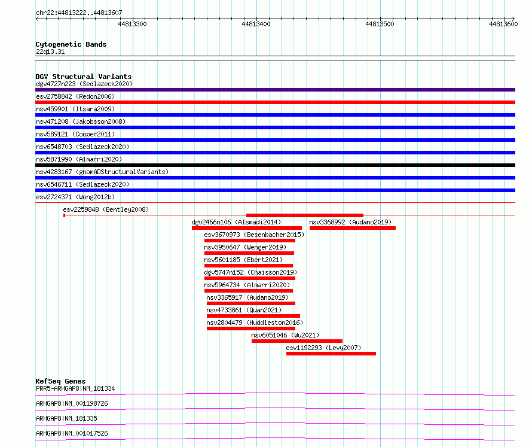Click the red nsv6051046 variant bar

[x=297, y=341]
